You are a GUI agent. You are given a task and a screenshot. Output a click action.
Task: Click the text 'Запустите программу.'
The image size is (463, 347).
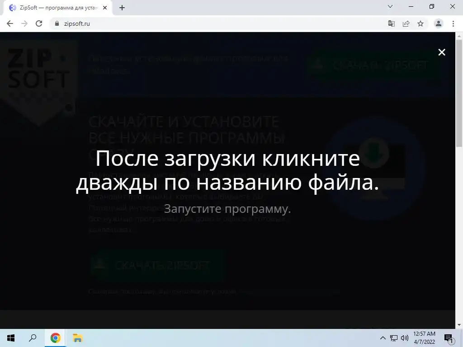(x=227, y=209)
